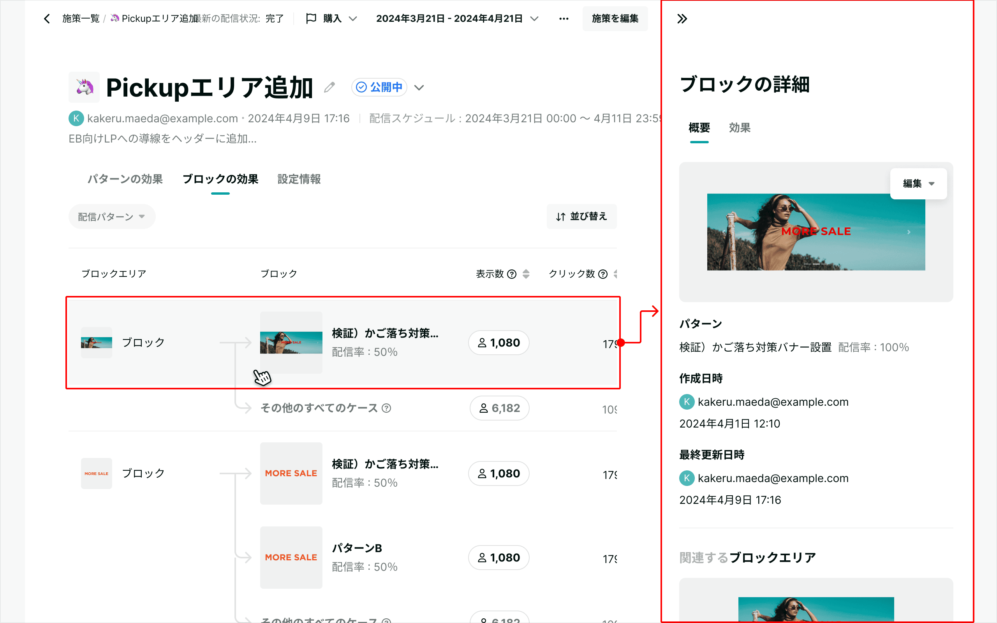Screen dimensions: 997x623
Task: Click the flag icon beside 購入
Action: coord(311,19)
